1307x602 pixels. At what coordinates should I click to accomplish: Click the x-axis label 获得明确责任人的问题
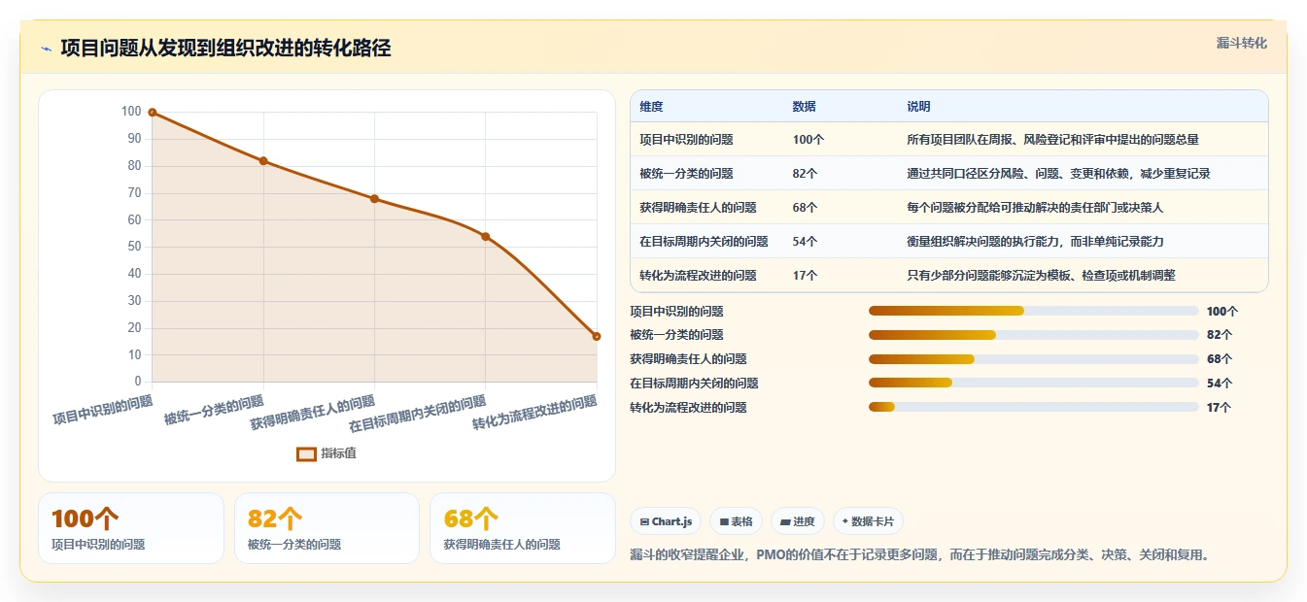(x=313, y=413)
